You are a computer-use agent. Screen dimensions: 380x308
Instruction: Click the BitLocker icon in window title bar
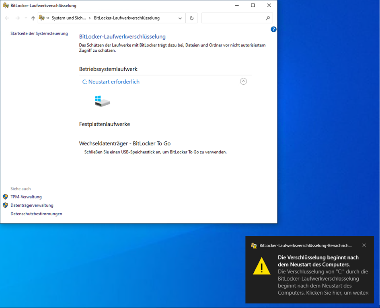tap(6, 5)
